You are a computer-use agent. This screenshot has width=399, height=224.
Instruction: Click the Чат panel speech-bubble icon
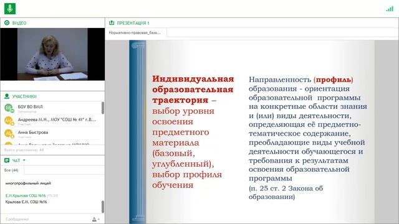coord(7,161)
